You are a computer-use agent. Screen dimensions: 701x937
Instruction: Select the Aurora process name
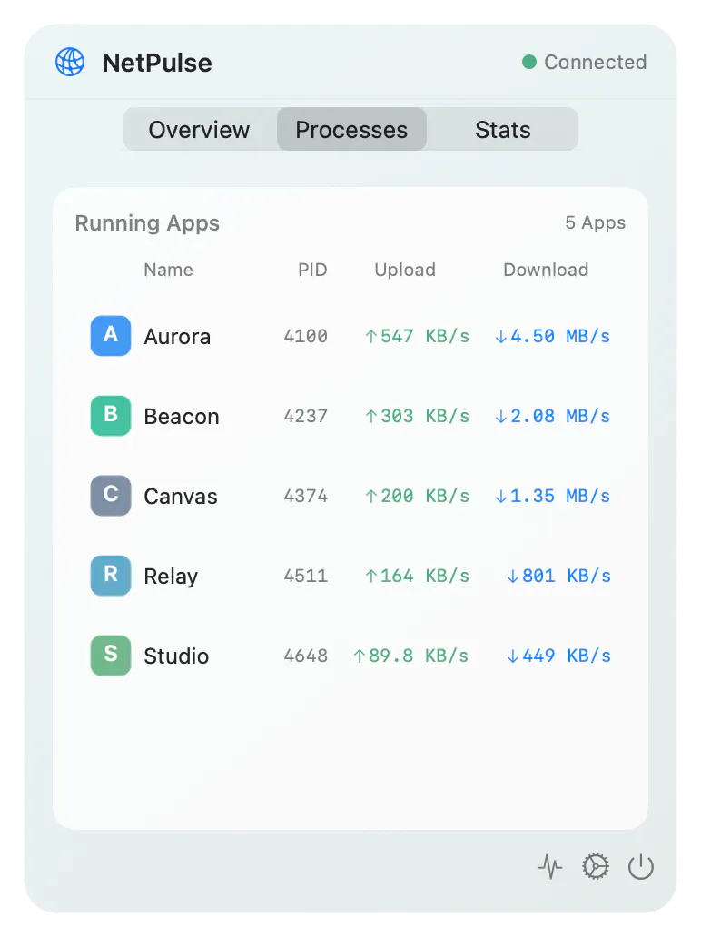(x=177, y=337)
